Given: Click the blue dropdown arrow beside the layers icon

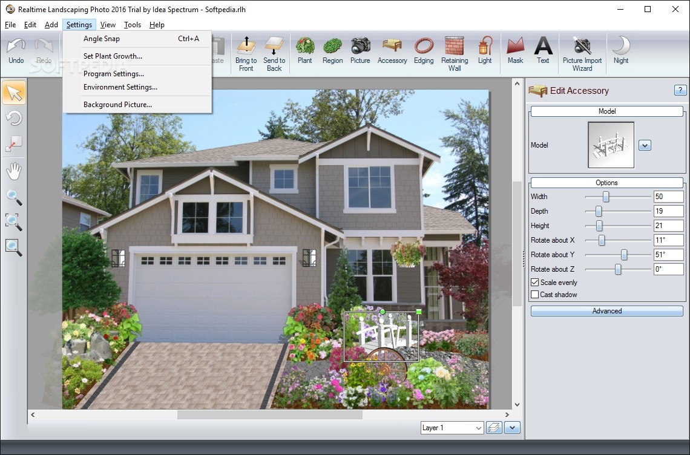Looking at the screenshot, I should coord(512,428).
